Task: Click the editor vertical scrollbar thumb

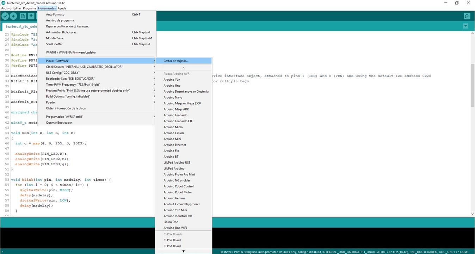Action: coord(473,85)
